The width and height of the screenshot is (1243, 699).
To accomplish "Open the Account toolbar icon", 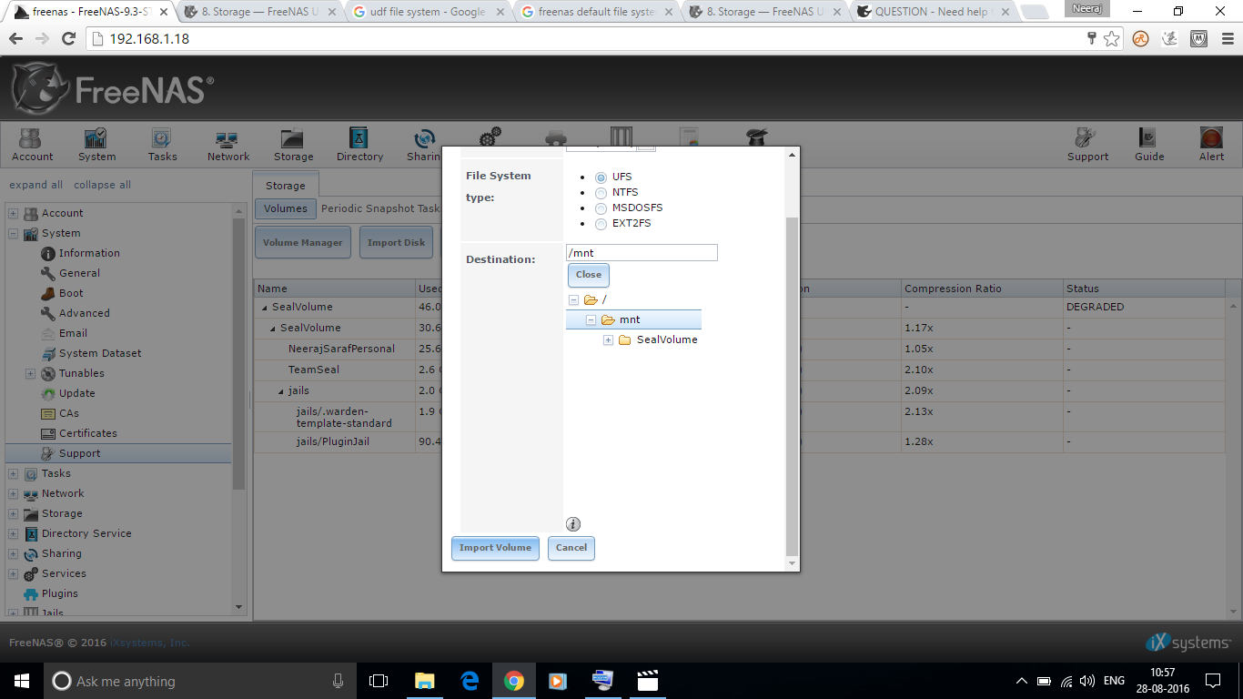I will tap(32, 144).
